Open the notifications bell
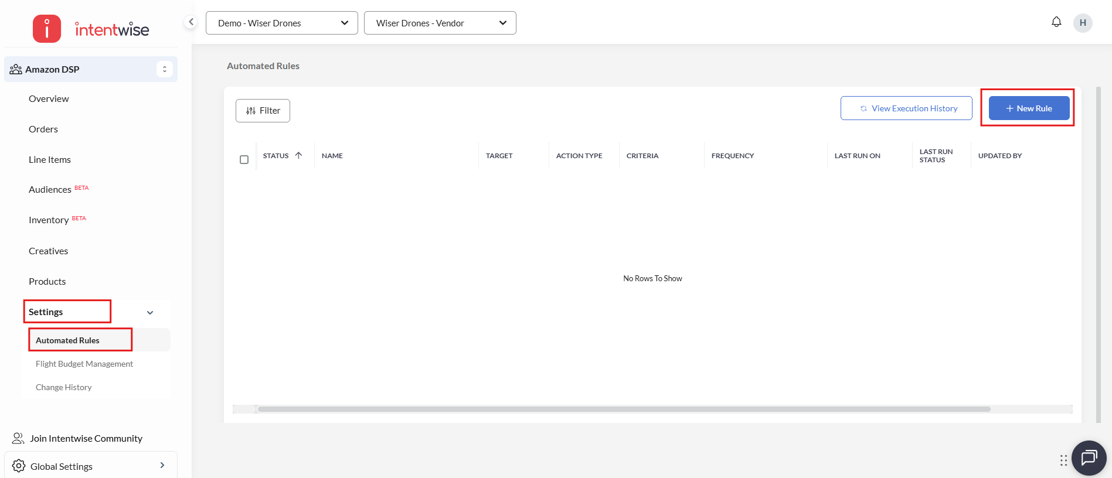The image size is (1112, 478). (1056, 22)
